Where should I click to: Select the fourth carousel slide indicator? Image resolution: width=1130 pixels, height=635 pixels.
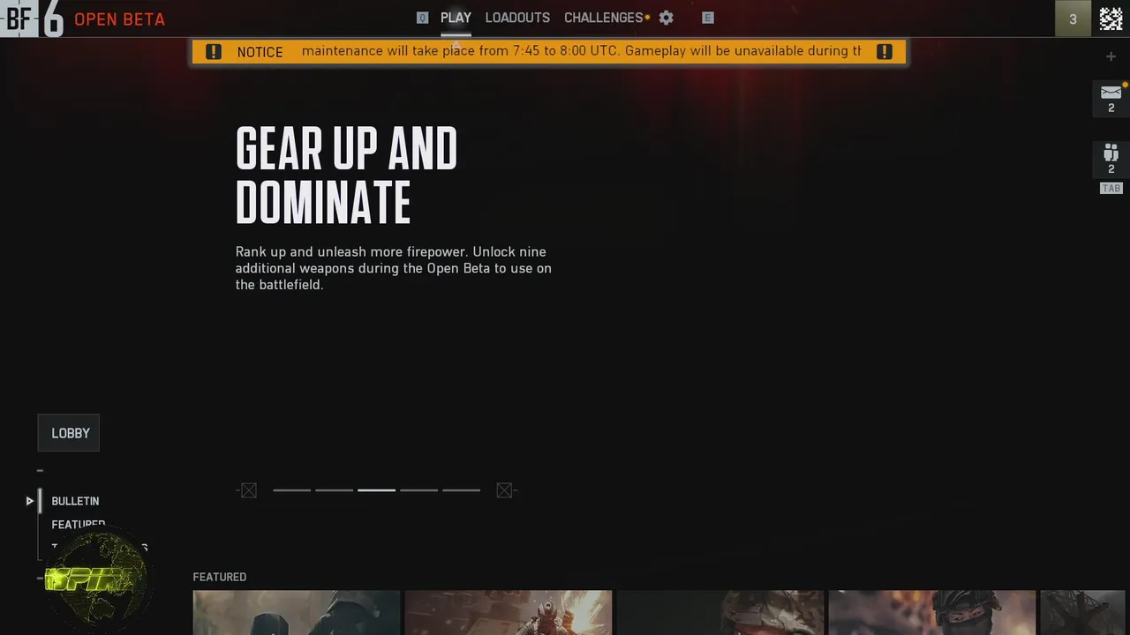pyautogui.click(x=418, y=490)
